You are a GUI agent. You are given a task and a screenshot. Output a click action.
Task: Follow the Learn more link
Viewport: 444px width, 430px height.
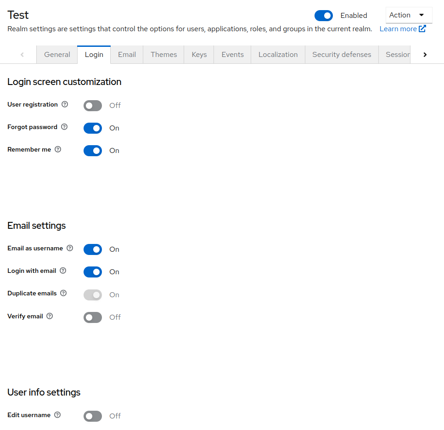[x=399, y=28]
